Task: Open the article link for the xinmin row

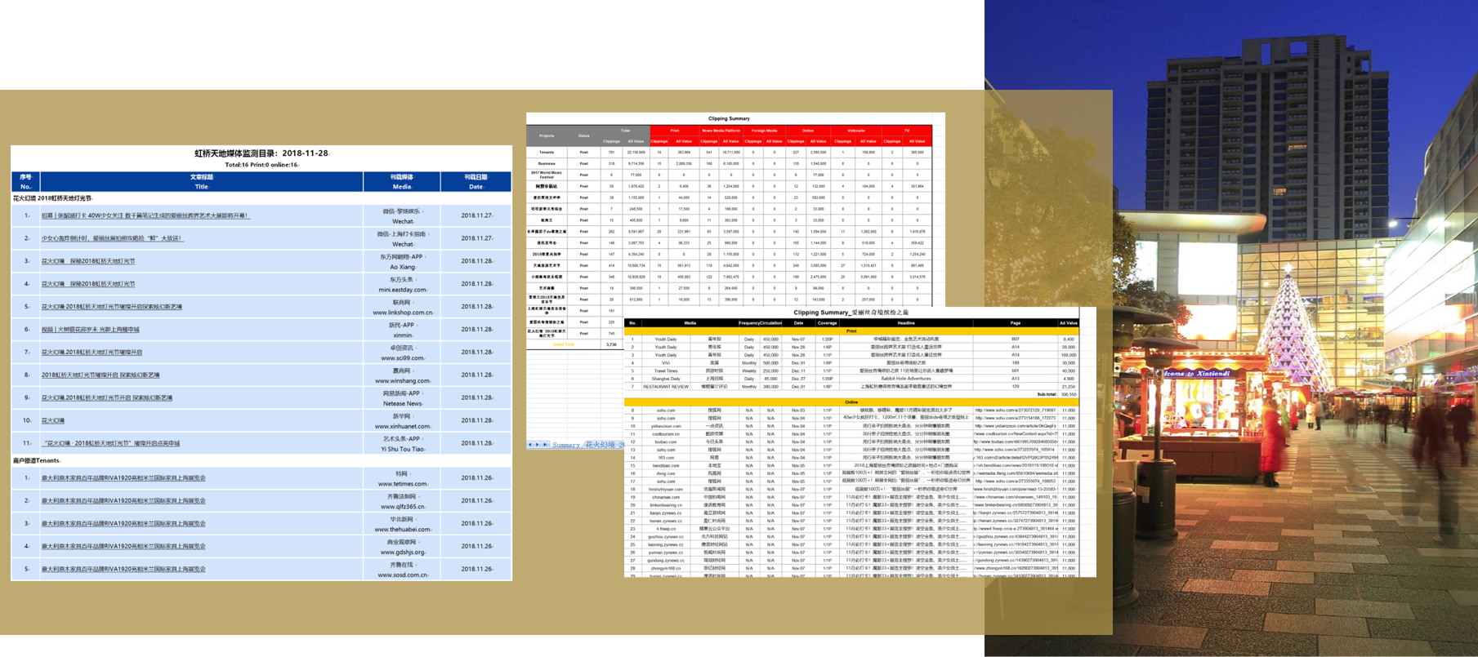Action: [x=90, y=330]
